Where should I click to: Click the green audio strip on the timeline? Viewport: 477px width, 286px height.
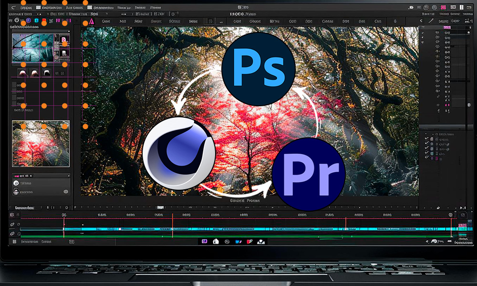236,235
